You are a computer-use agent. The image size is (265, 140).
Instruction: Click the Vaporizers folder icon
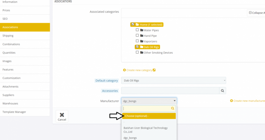point(142,41)
